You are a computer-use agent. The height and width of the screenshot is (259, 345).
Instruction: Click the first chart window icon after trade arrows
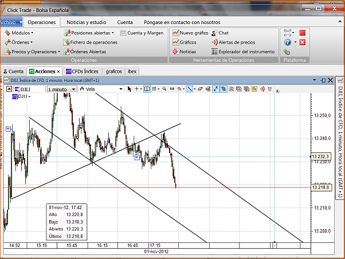click(x=232, y=89)
